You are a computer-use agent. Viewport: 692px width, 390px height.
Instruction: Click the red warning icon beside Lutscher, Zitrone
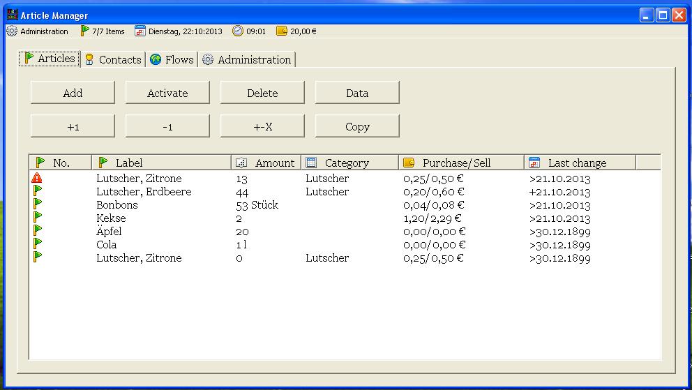[x=37, y=178]
